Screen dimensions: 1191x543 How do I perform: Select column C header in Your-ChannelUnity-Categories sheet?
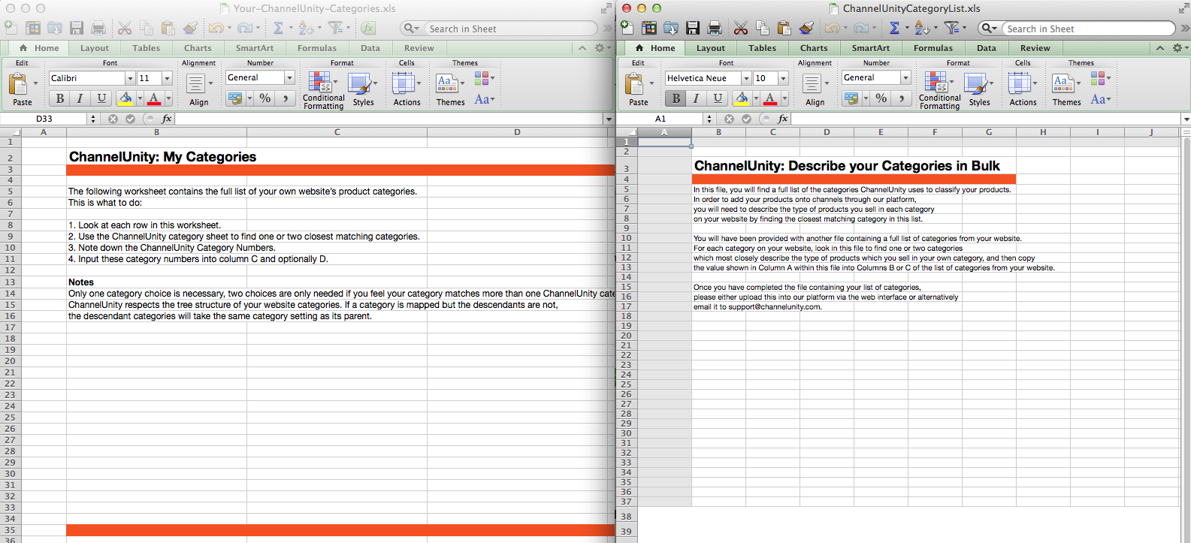[x=337, y=132]
